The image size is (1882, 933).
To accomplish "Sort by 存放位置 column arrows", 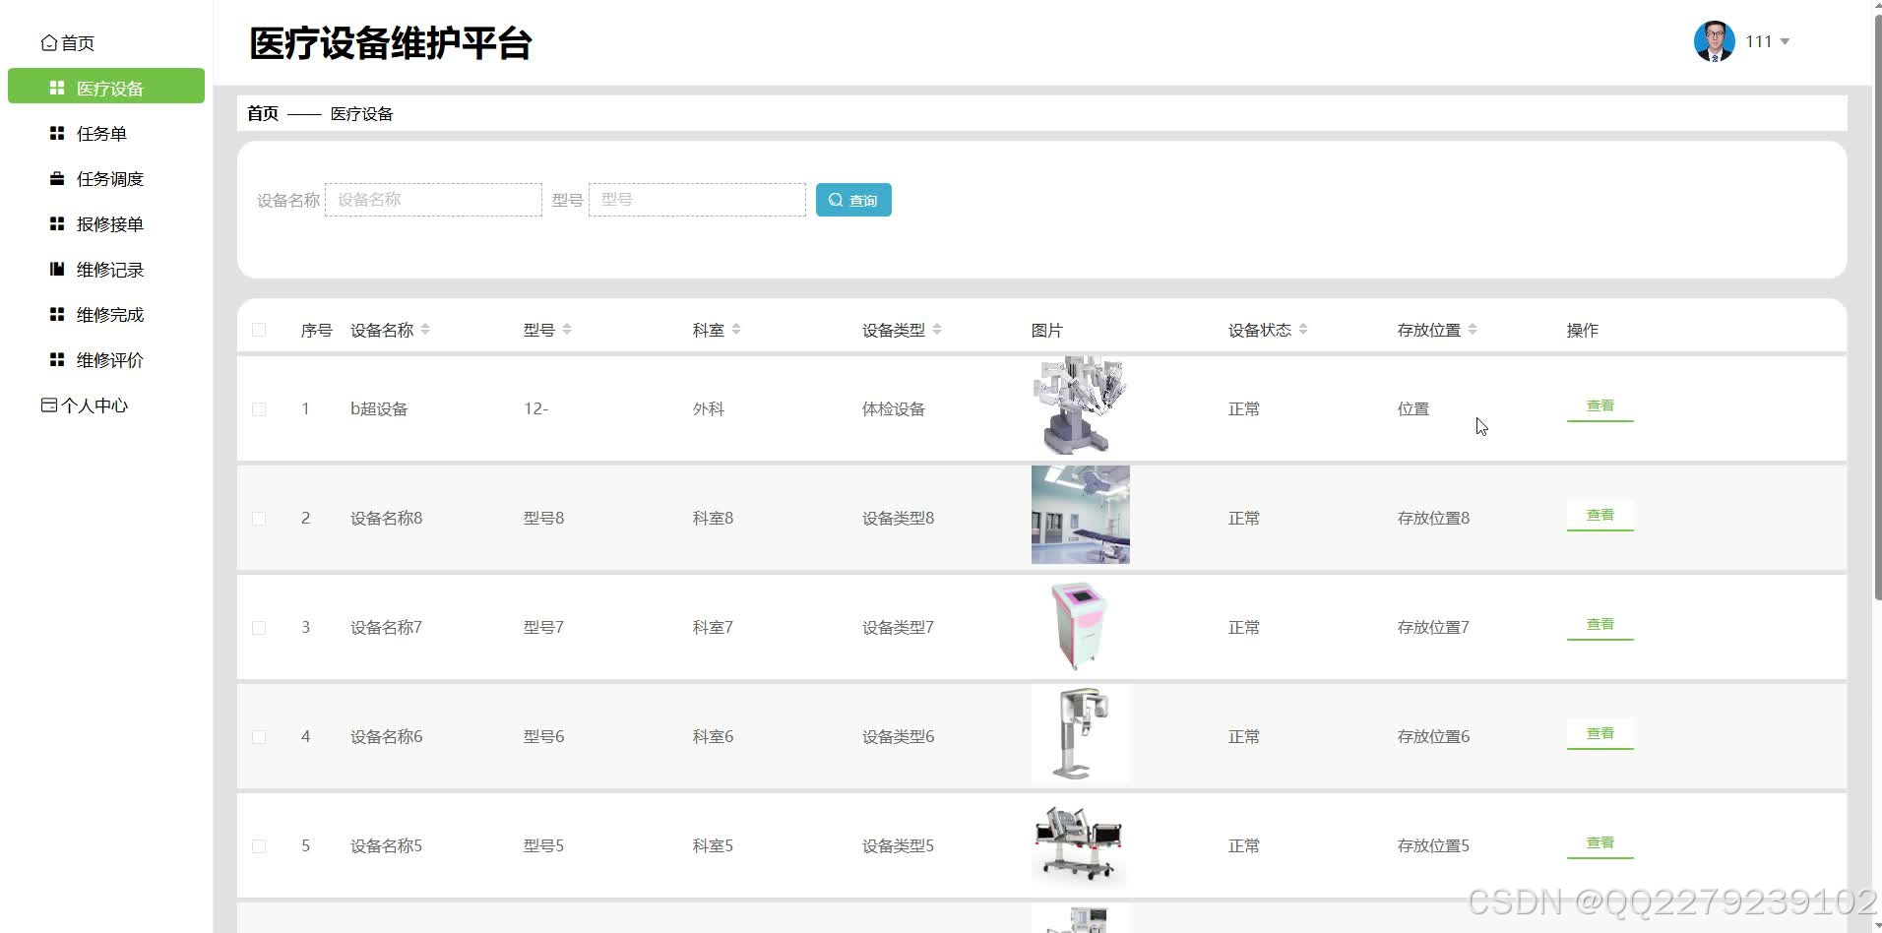I will click(x=1473, y=330).
